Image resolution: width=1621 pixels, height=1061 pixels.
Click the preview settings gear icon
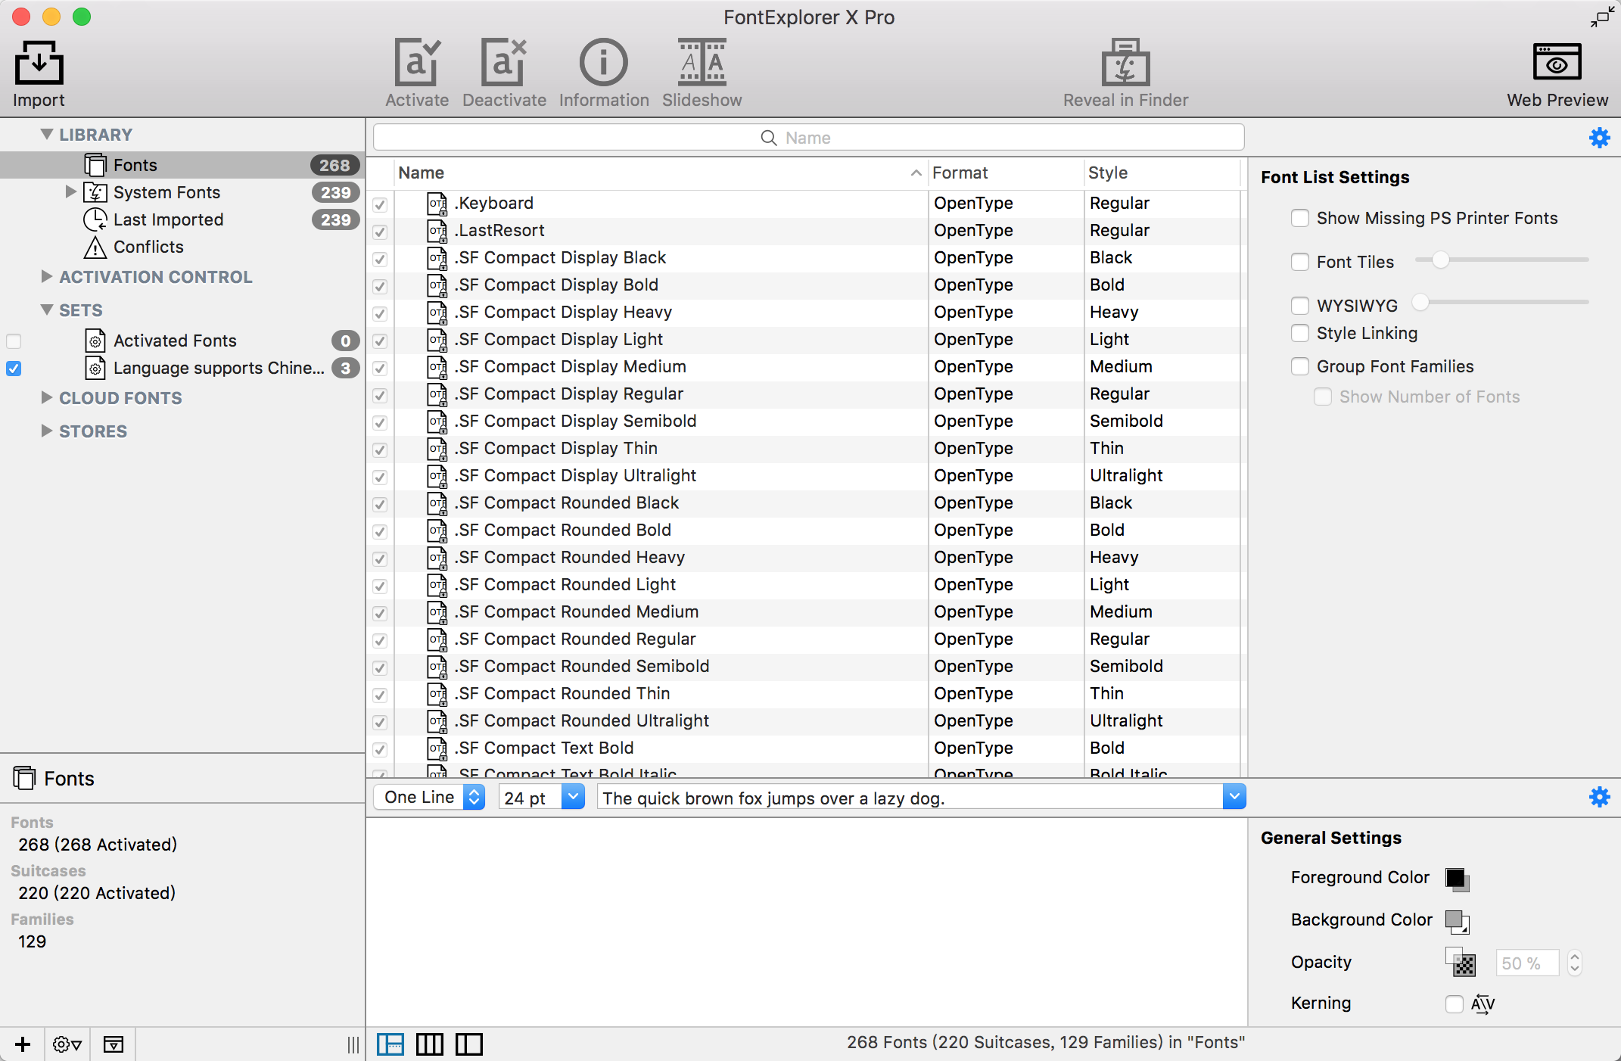(1599, 797)
